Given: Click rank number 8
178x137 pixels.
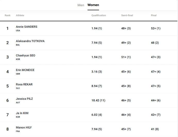Looking at the screenshot, I should 7,129.
